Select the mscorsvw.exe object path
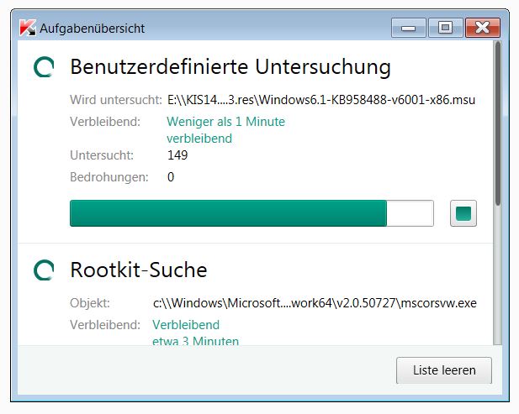 [x=315, y=303]
